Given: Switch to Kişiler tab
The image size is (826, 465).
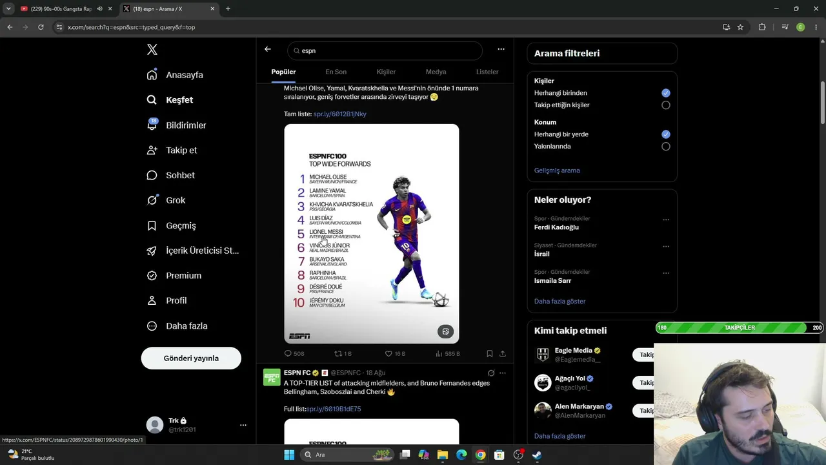Looking at the screenshot, I should (386, 72).
